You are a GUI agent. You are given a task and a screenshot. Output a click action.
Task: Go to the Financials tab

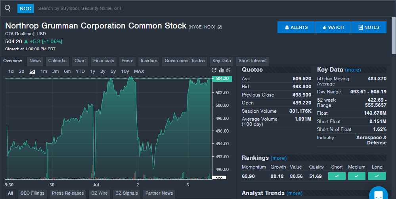coord(103,61)
